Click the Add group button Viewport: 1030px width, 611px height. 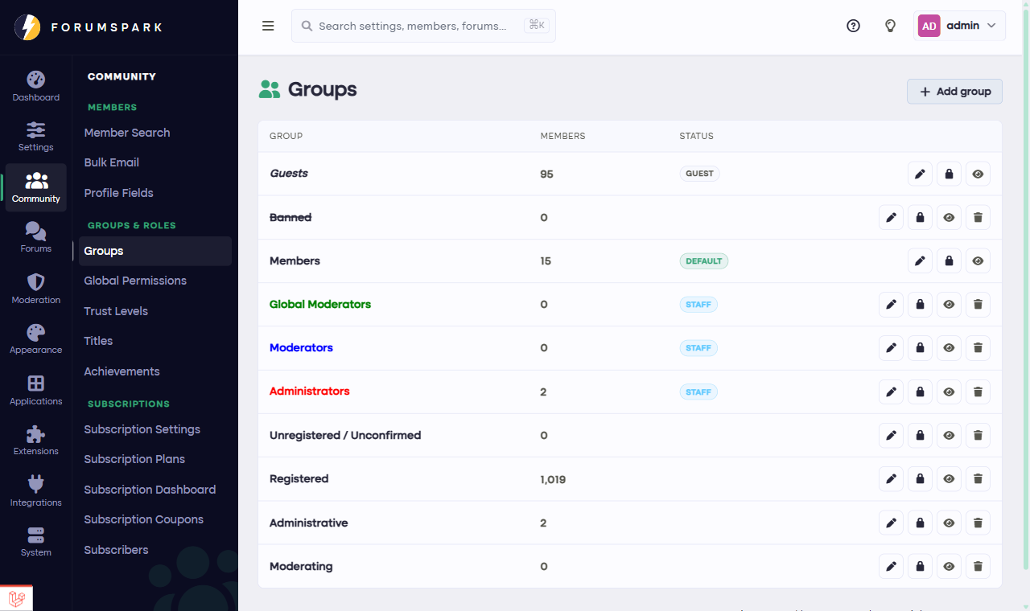click(x=955, y=92)
